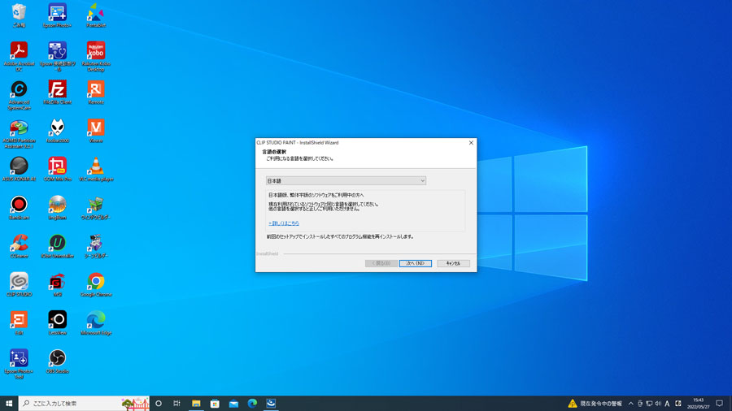Click the 次へ (N) next button
This screenshot has height=411, width=732.
click(x=415, y=263)
